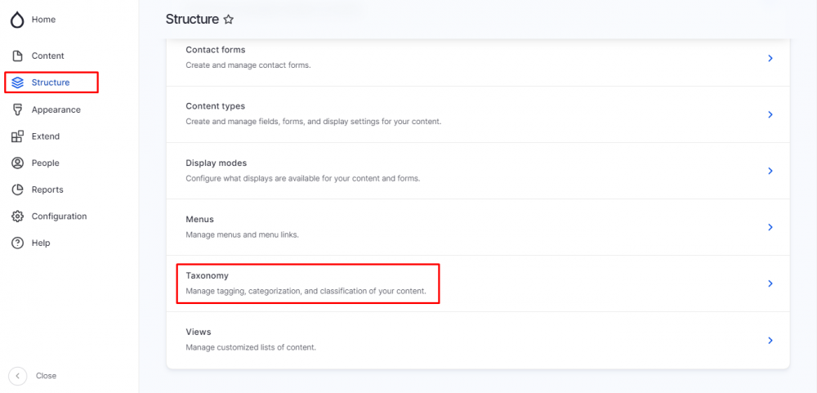
Task: Click the Extend modules icon
Action: coord(17,136)
